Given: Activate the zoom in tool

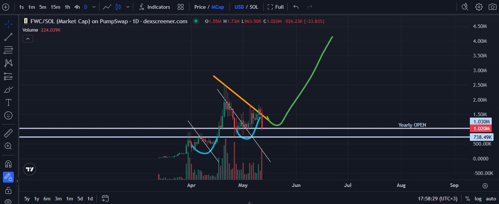Looking at the screenshot, I should [x=8, y=146].
